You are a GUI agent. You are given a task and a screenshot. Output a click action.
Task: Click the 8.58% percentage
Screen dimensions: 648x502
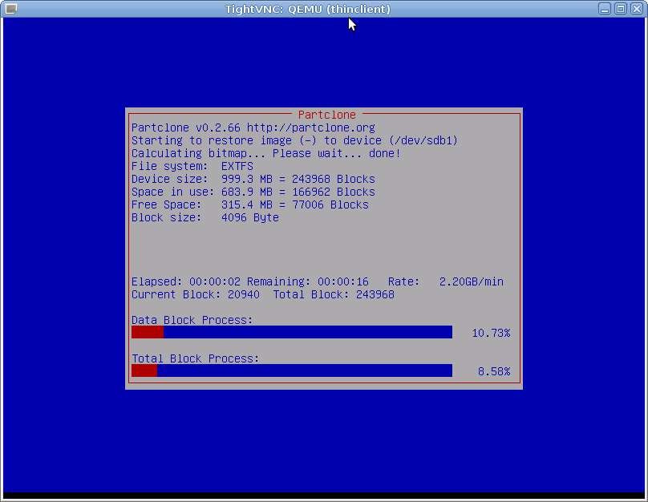coord(494,371)
